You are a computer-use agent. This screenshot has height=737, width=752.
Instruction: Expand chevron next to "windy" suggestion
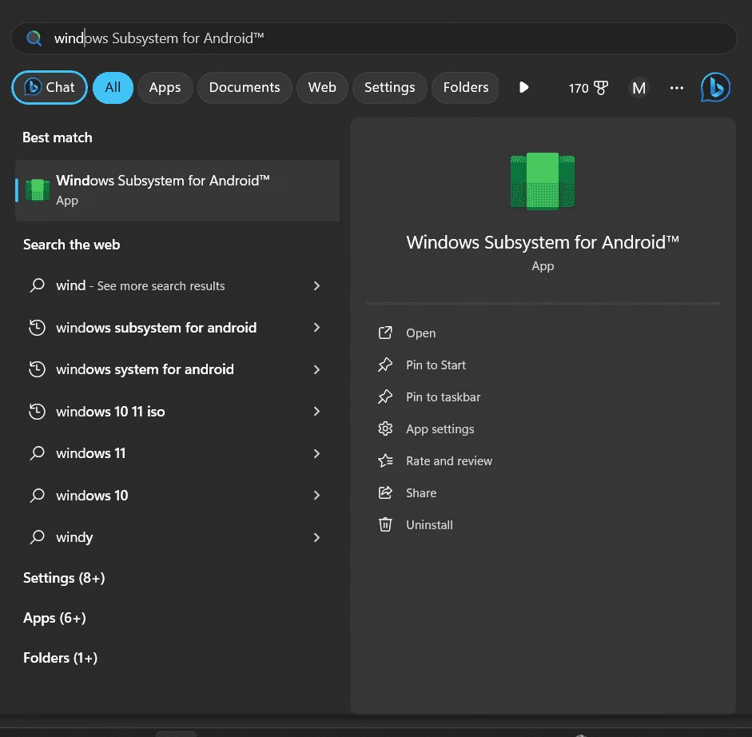pyautogui.click(x=316, y=537)
